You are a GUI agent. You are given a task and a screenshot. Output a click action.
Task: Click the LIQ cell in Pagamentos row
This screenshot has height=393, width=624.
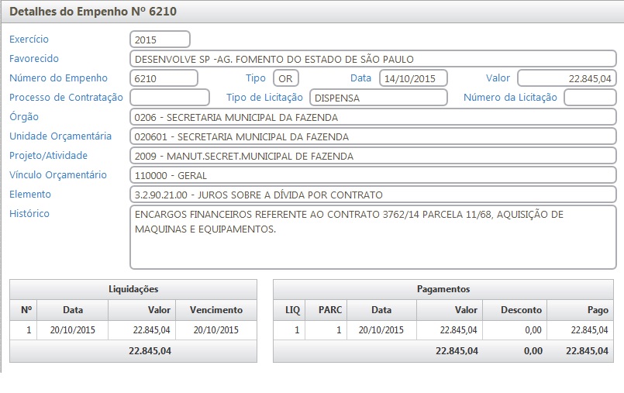[289, 330]
